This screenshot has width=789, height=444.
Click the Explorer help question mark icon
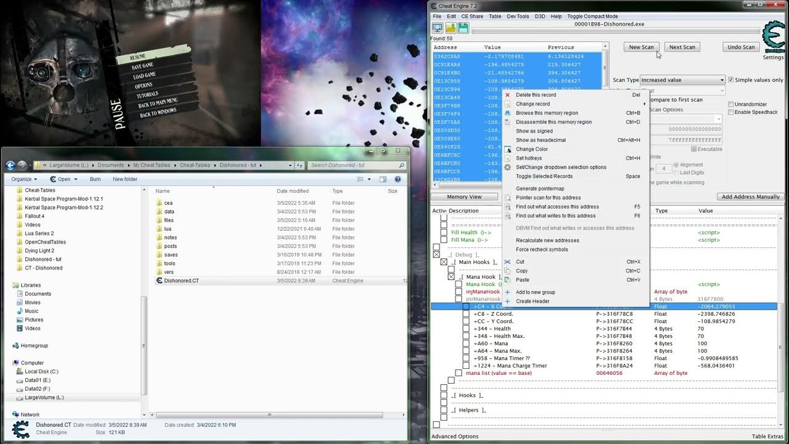[398, 179]
